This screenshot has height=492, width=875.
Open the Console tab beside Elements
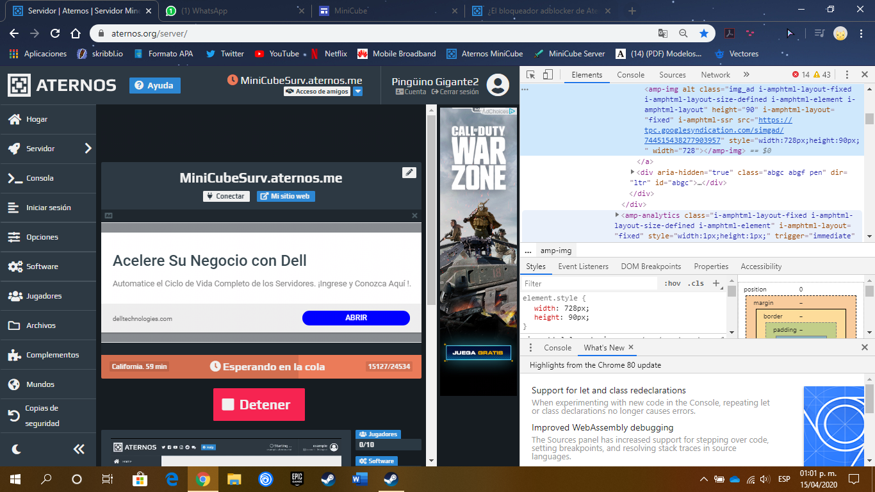(x=631, y=75)
